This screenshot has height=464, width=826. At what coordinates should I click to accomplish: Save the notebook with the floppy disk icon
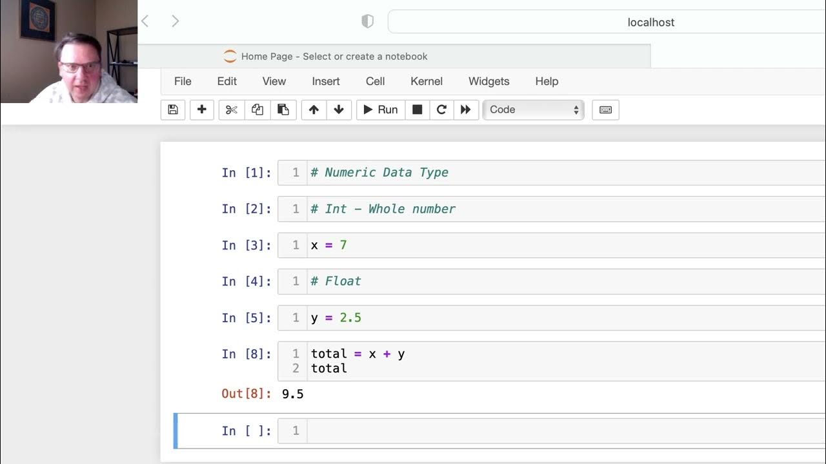click(x=173, y=110)
